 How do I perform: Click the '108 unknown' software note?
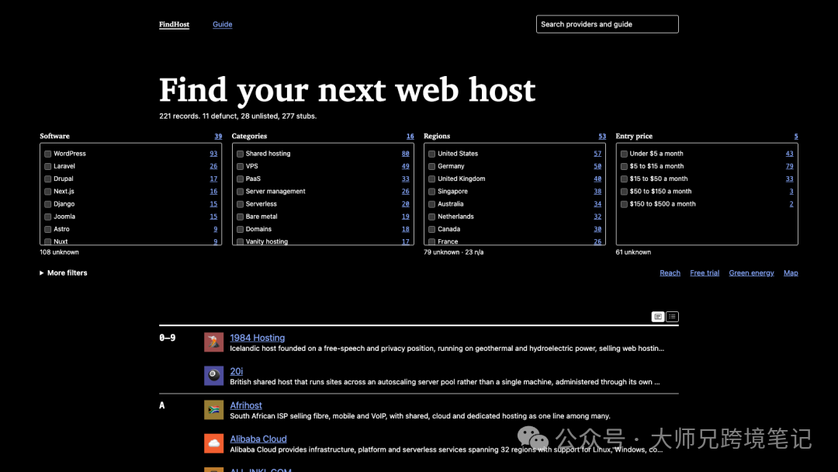click(x=59, y=252)
